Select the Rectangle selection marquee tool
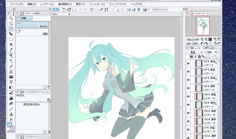This screenshot has height=139, width=236. coord(11,40)
